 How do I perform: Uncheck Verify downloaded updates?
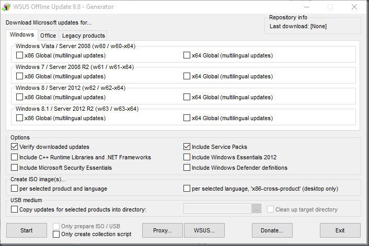[14, 147]
